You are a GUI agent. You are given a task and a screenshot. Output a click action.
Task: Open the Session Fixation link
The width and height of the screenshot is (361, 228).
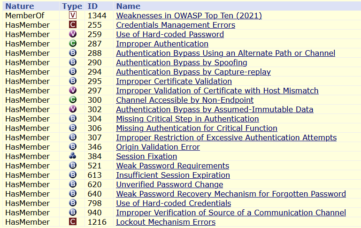coord(146,156)
